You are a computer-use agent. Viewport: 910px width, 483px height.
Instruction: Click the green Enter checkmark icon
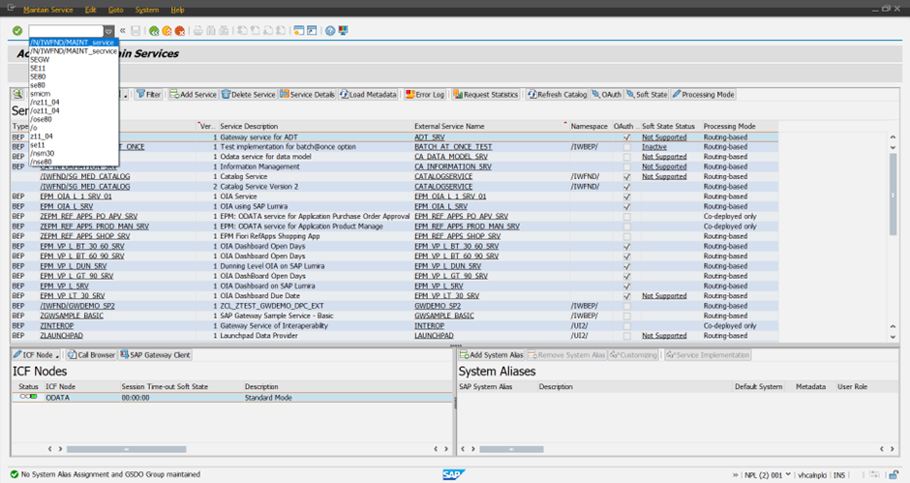pyautogui.click(x=17, y=31)
